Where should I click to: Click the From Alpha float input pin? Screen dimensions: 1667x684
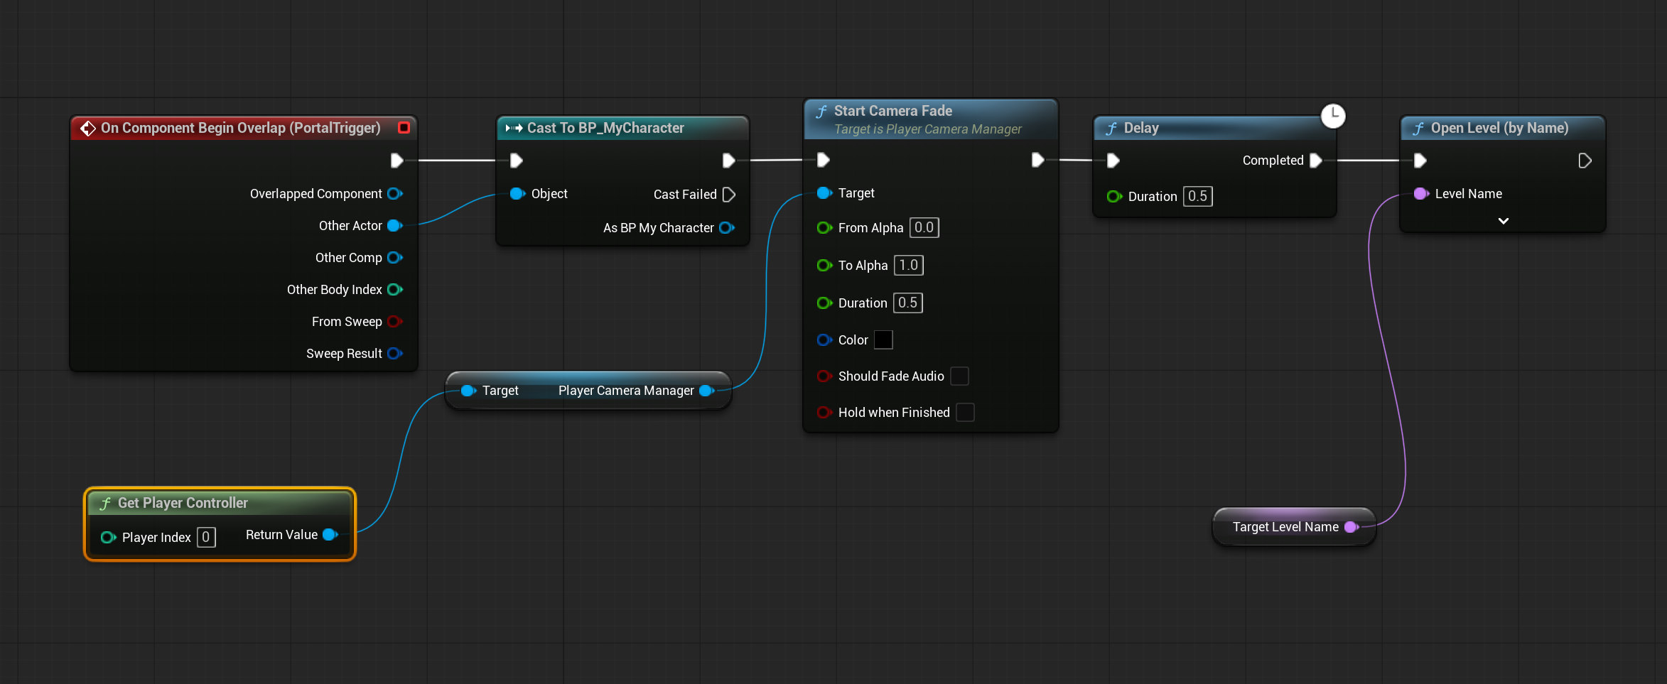click(824, 228)
